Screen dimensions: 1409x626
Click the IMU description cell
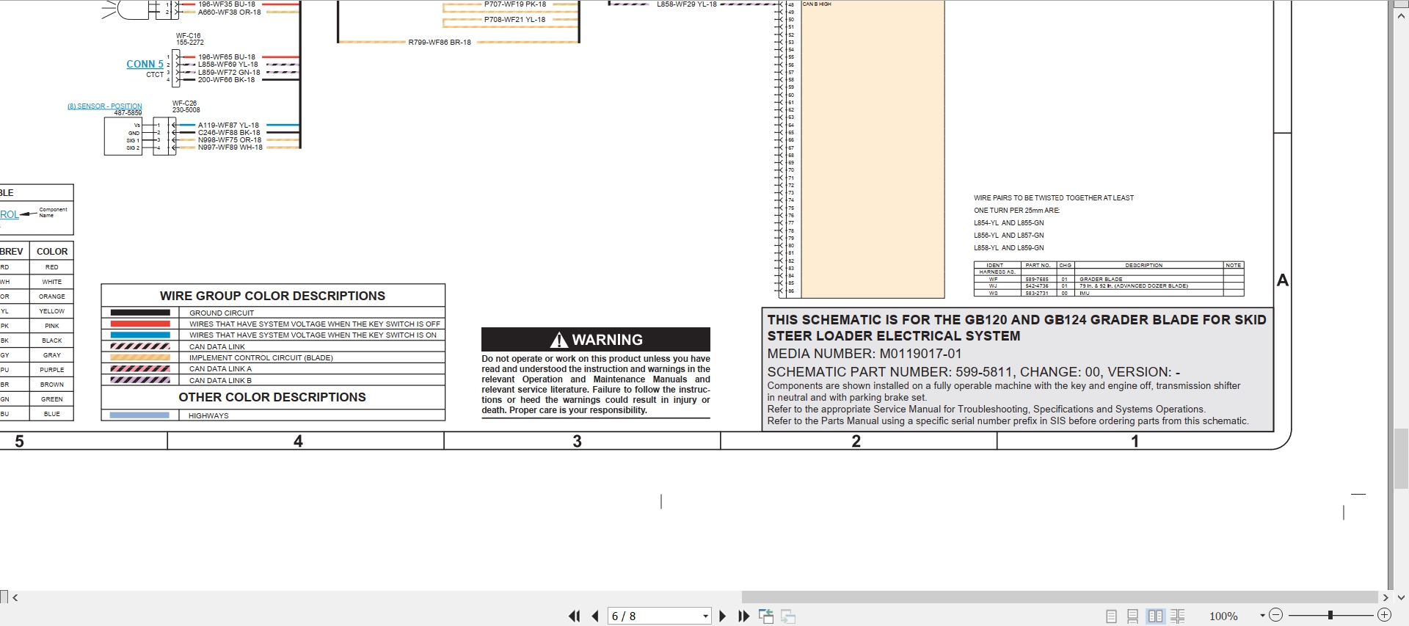[1149, 293]
